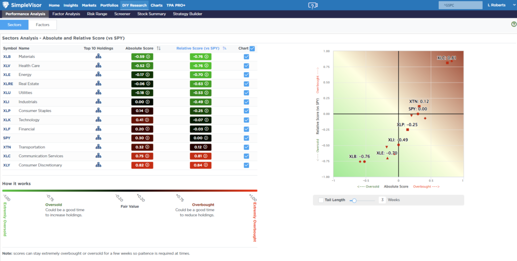
Task: Open Top 10 Holdings for XLC Communication Services
Action: 98,156
